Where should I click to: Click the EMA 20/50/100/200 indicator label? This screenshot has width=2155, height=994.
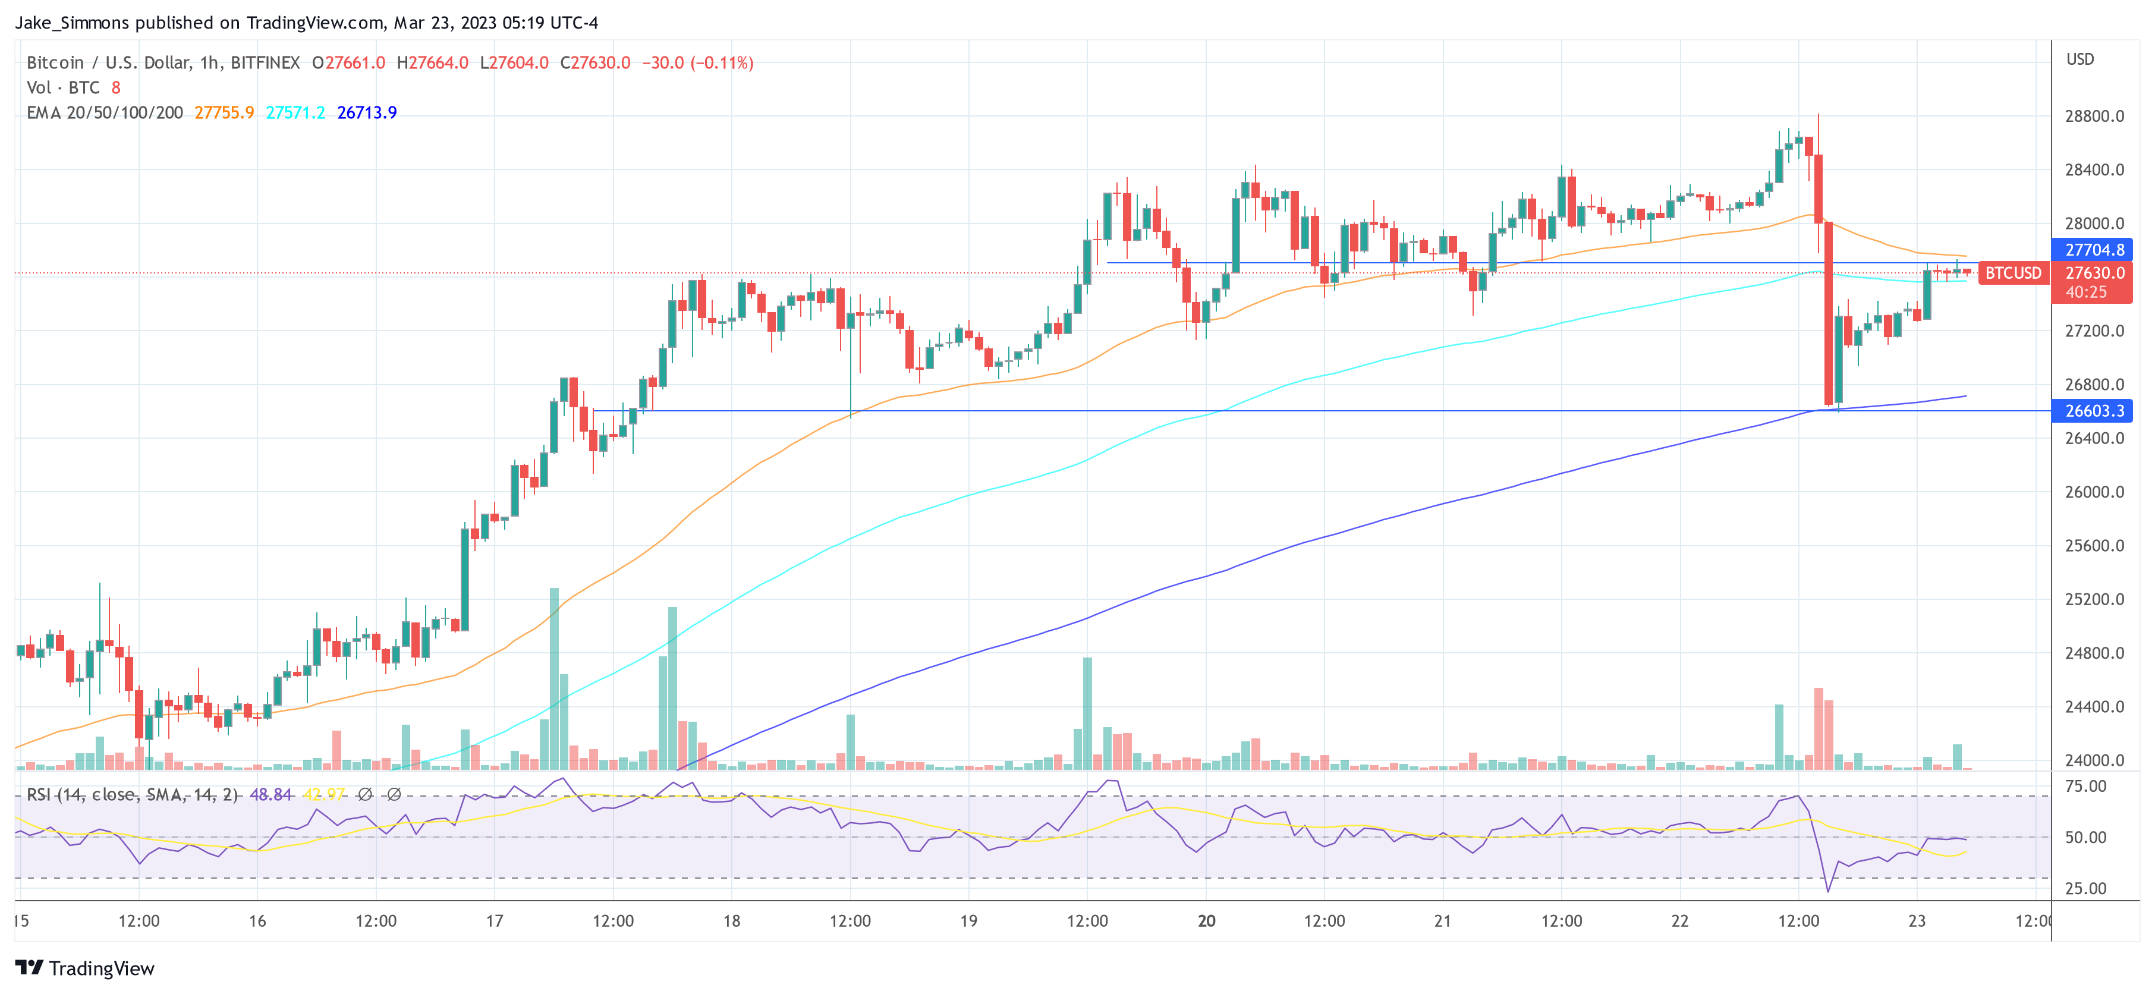click(105, 112)
